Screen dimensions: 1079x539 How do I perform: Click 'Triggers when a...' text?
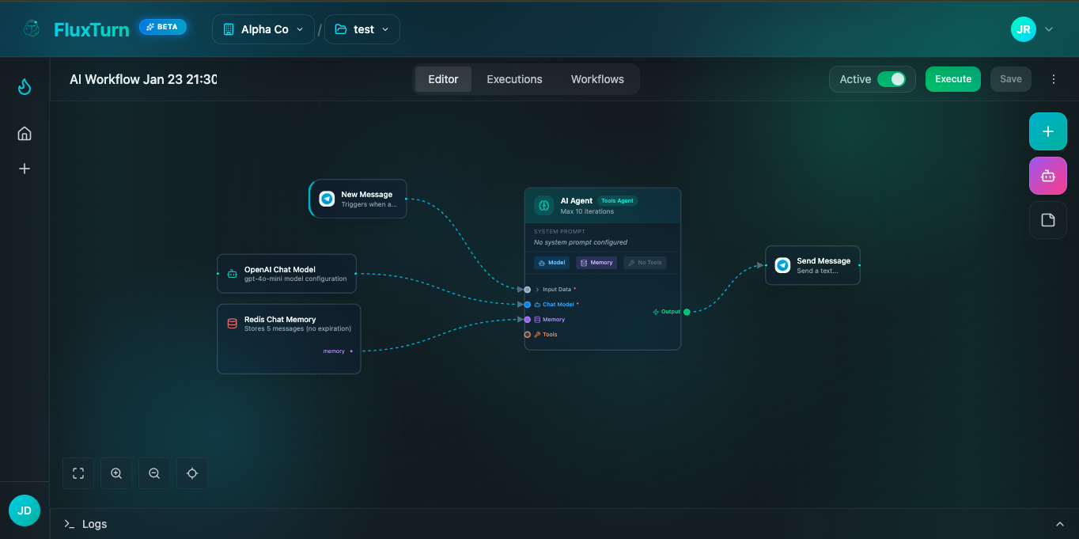pyautogui.click(x=369, y=204)
